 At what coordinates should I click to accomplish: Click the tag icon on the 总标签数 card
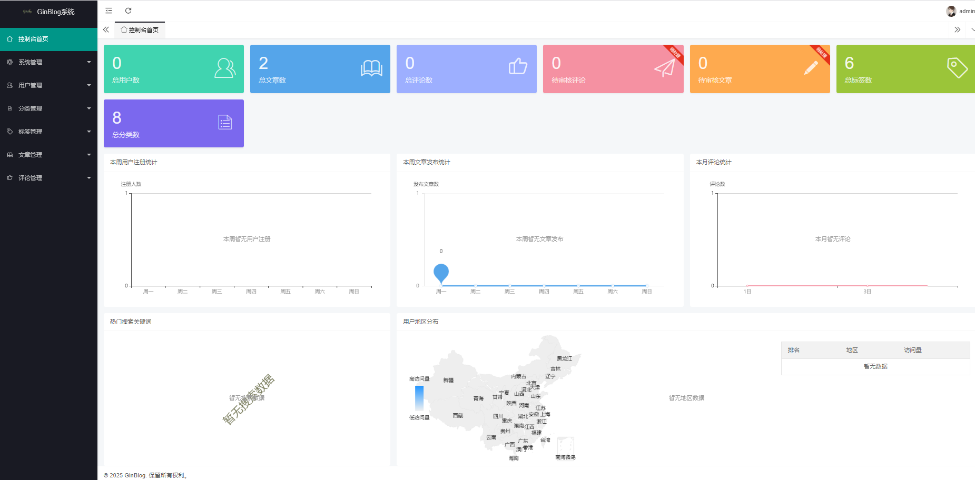click(957, 68)
